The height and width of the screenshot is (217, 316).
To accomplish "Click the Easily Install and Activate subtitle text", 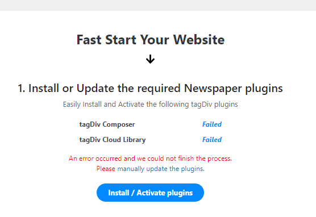I will (150, 105).
